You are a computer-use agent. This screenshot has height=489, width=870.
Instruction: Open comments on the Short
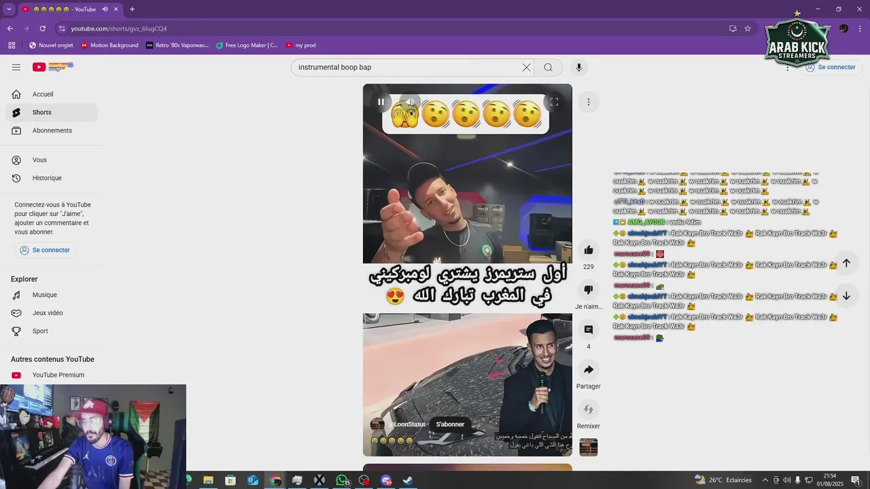coord(589,329)
